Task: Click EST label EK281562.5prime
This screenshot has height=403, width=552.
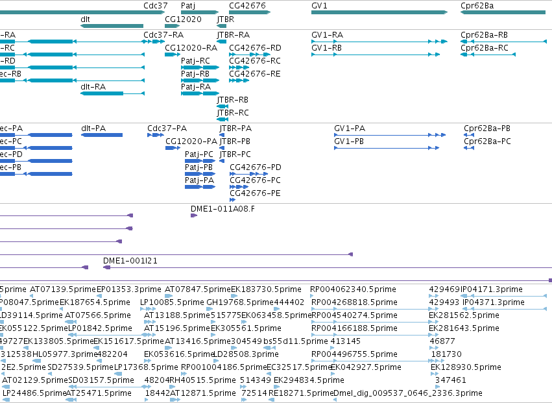Action: (464, 315)
